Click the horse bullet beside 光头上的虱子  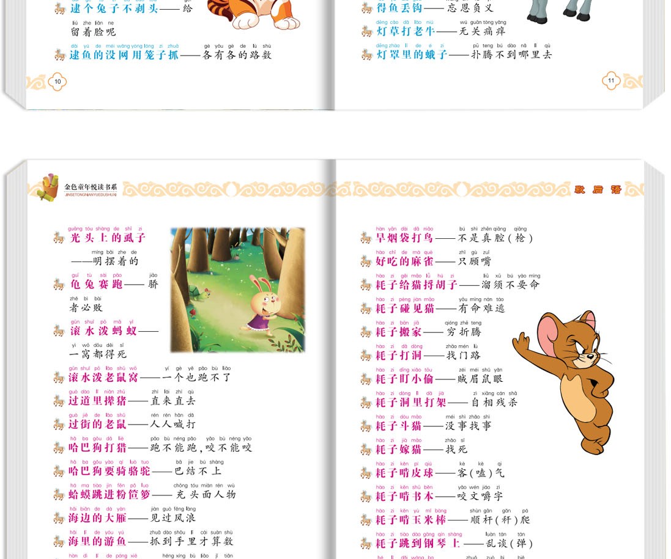click(x=59, y=238)
